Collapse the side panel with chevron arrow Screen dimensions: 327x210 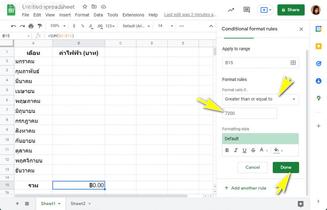(318, 201)
